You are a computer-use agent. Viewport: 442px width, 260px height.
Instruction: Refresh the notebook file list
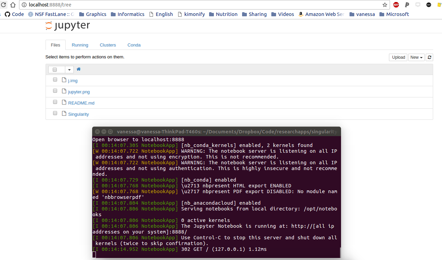point(429,57)
